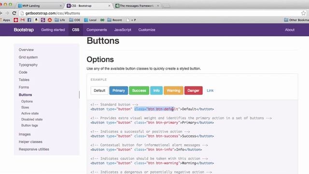Go to Code in sidebar
Image resolution: width=309 pixels, height=174 pixels.
click(x=23, y=72)
